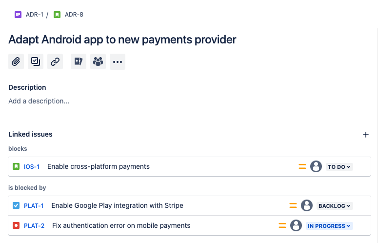Viewport: 378px width, 243px height.
Task: Click the plus icon to add linked issue
Action: point(366,135)
